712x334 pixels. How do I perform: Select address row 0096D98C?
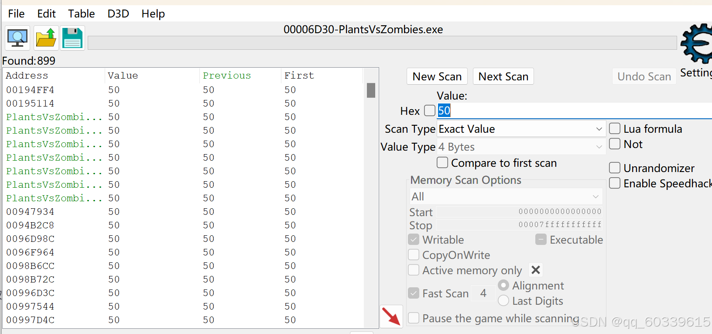pos(183,238)
